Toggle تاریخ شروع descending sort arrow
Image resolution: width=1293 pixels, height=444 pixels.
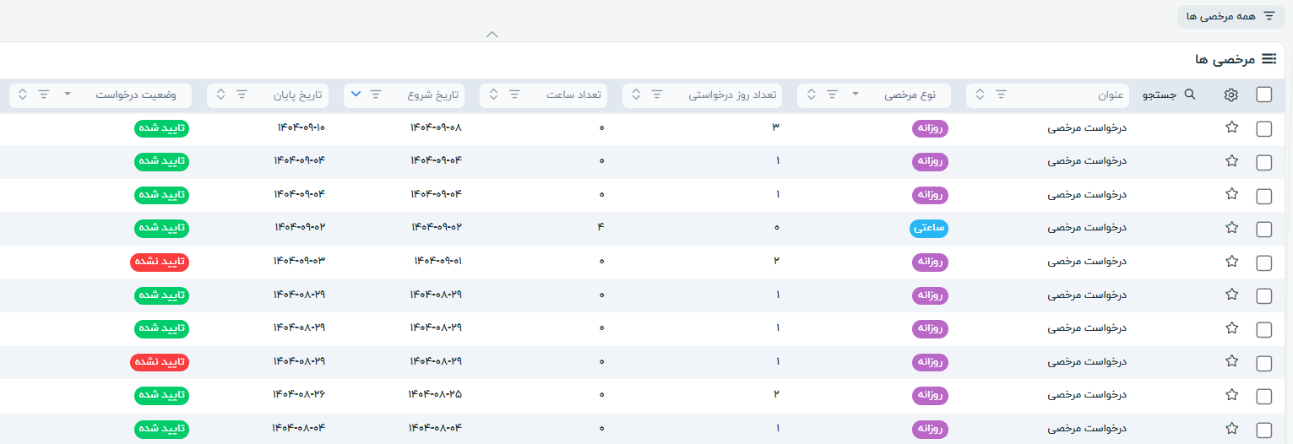[356, 95]
